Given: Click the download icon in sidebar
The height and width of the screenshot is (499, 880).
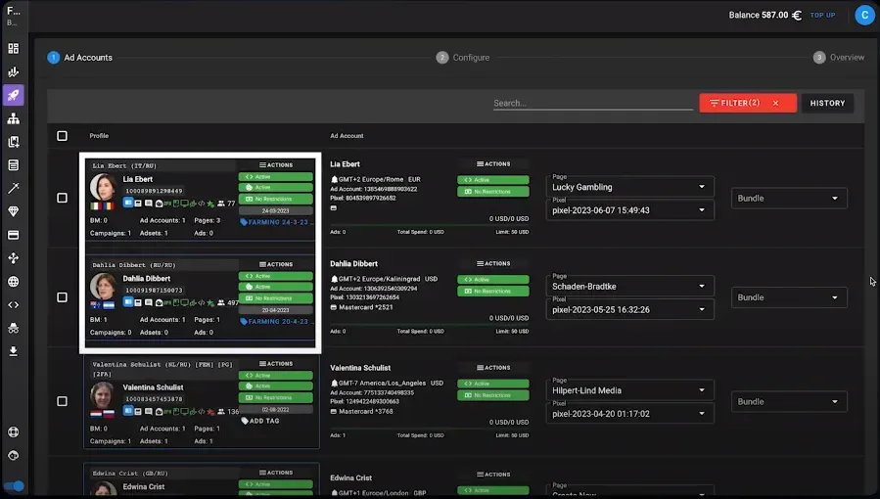Looking at the screenshot, I should (14, 351).
